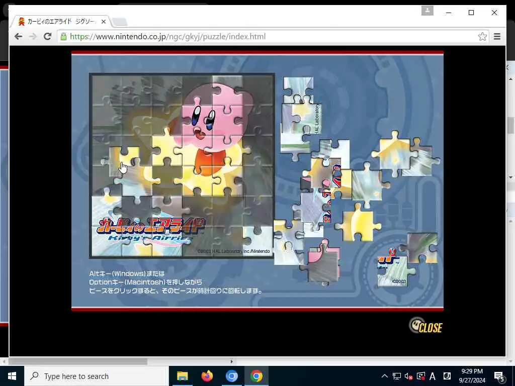Image resolution: width=515 pixels, height=386 pixels.
Task: Click the placed piece under the hand cursor
Action: [x=124, y=161]
